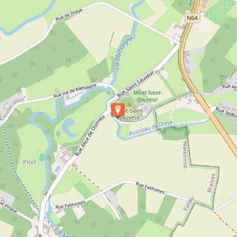The height and width of the screenshot is (237, 237).
Task: Select the Rue Saint-Sauveur street label
Action: (x=135, y=84)
